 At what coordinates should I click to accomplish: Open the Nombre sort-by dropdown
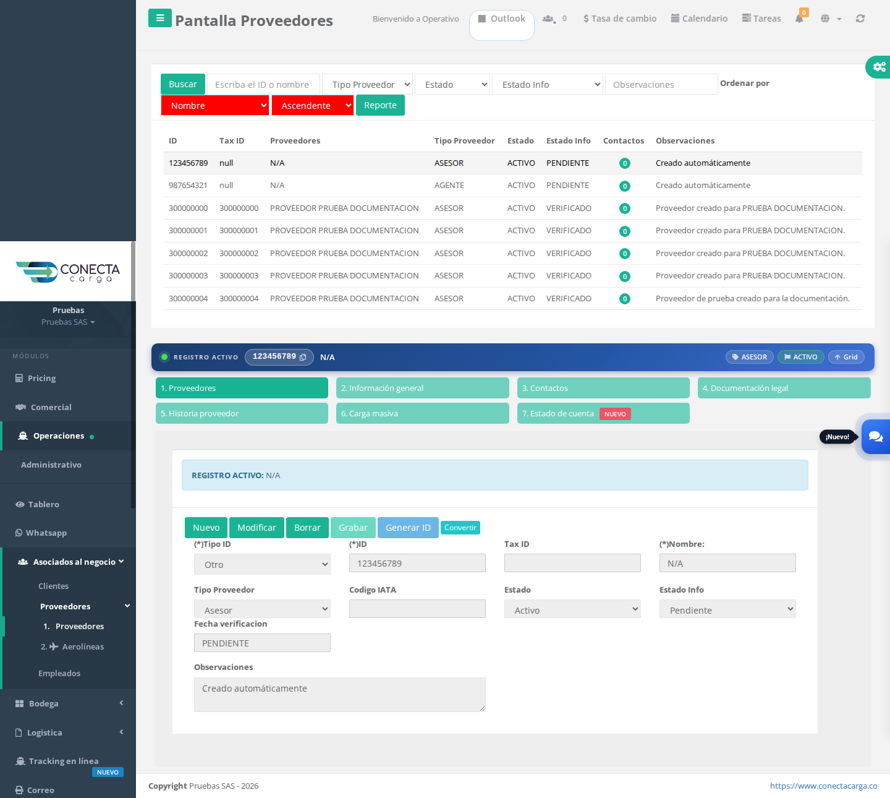pos(215,105)
